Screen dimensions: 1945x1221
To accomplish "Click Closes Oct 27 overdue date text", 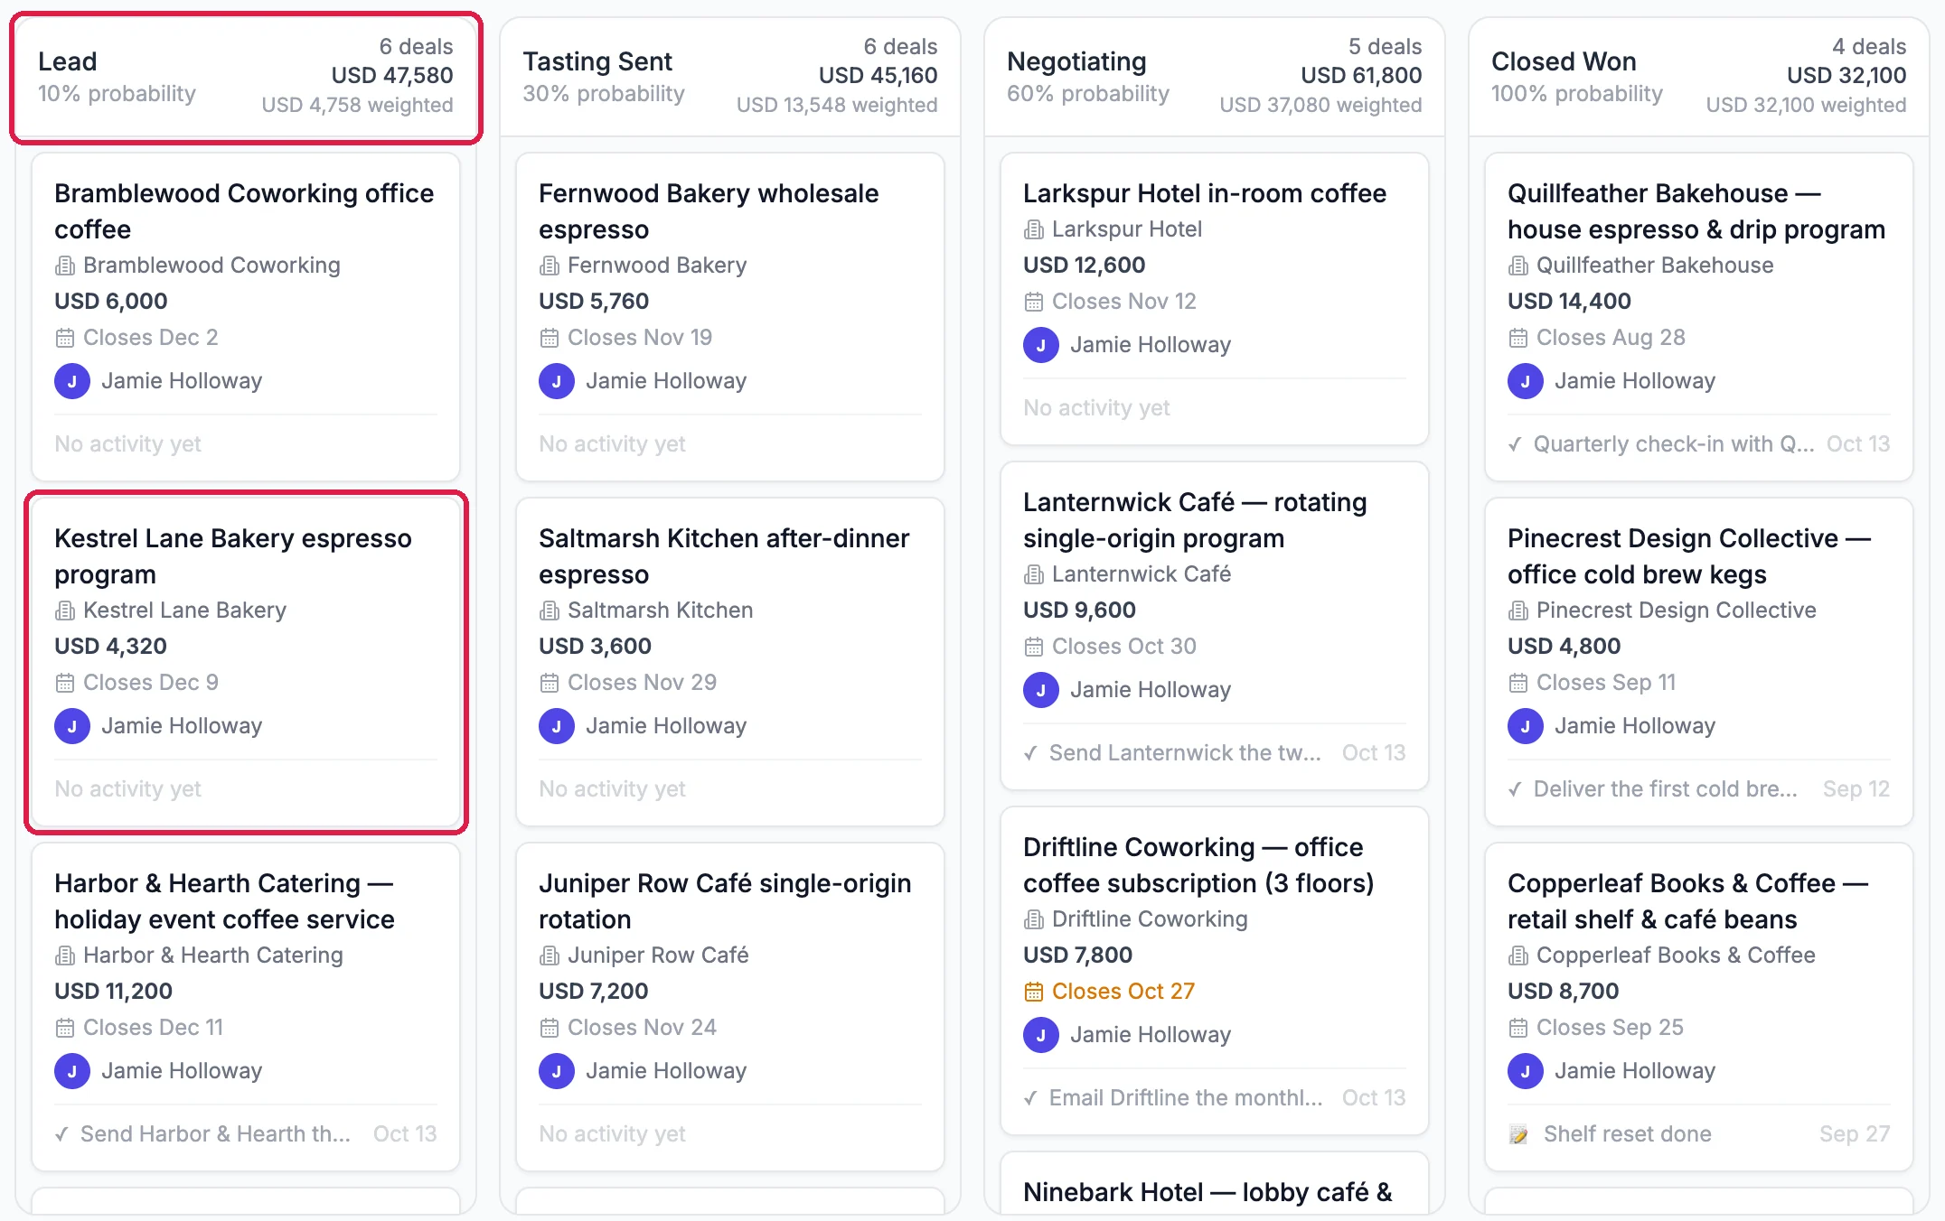I will 1123,992.
